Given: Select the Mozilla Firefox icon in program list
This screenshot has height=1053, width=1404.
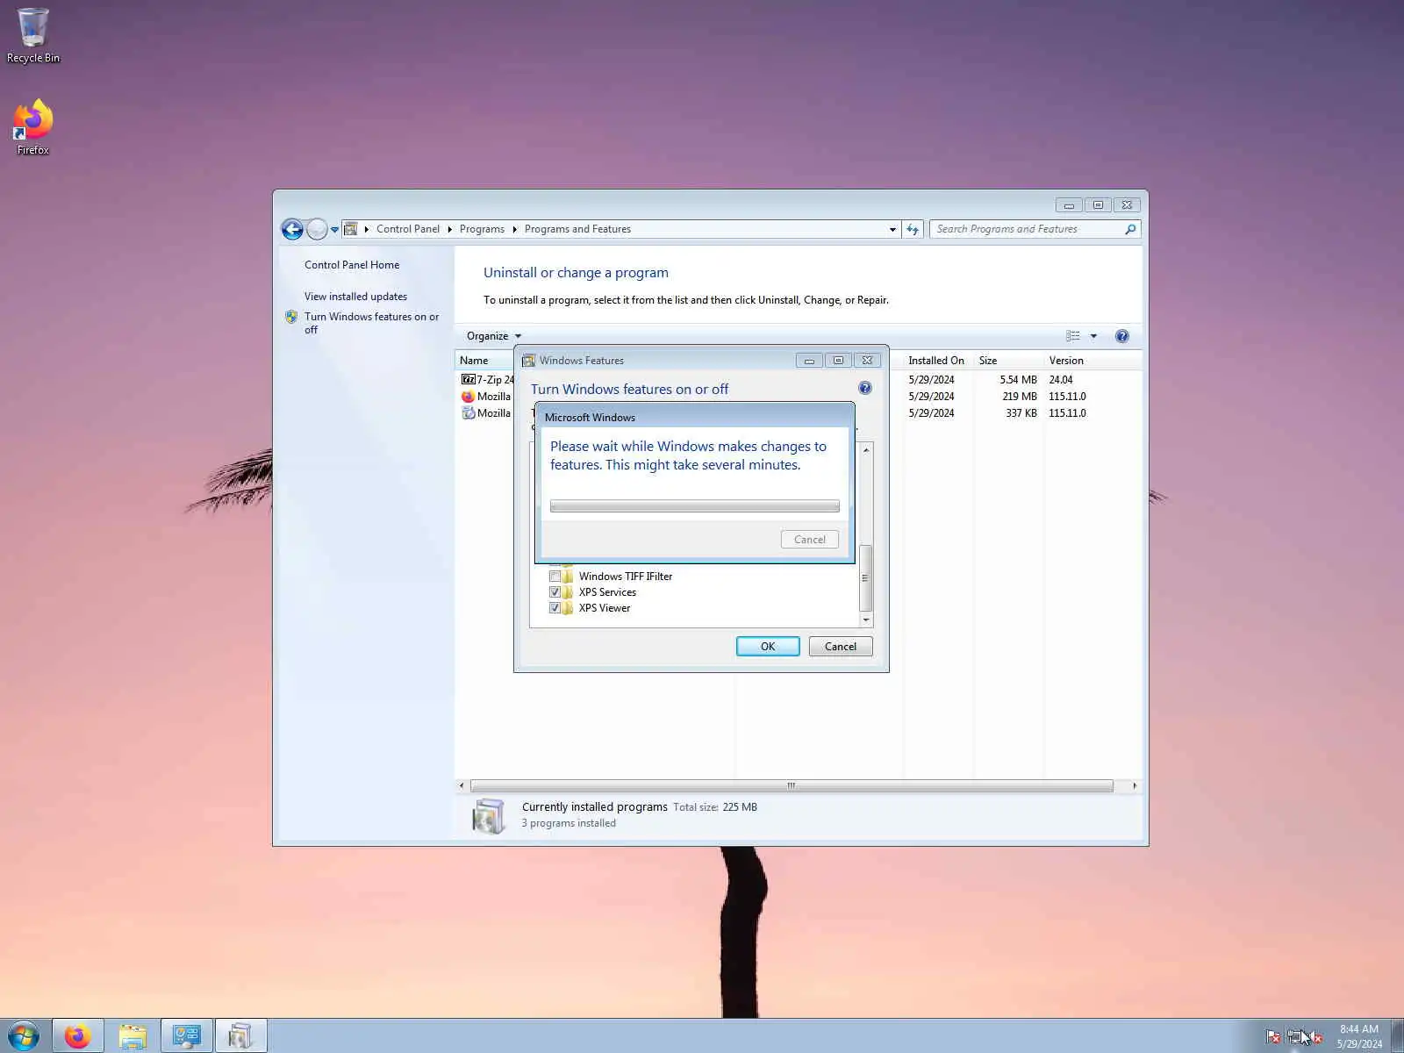Looking at the screenshot, I should coord(468,397).
